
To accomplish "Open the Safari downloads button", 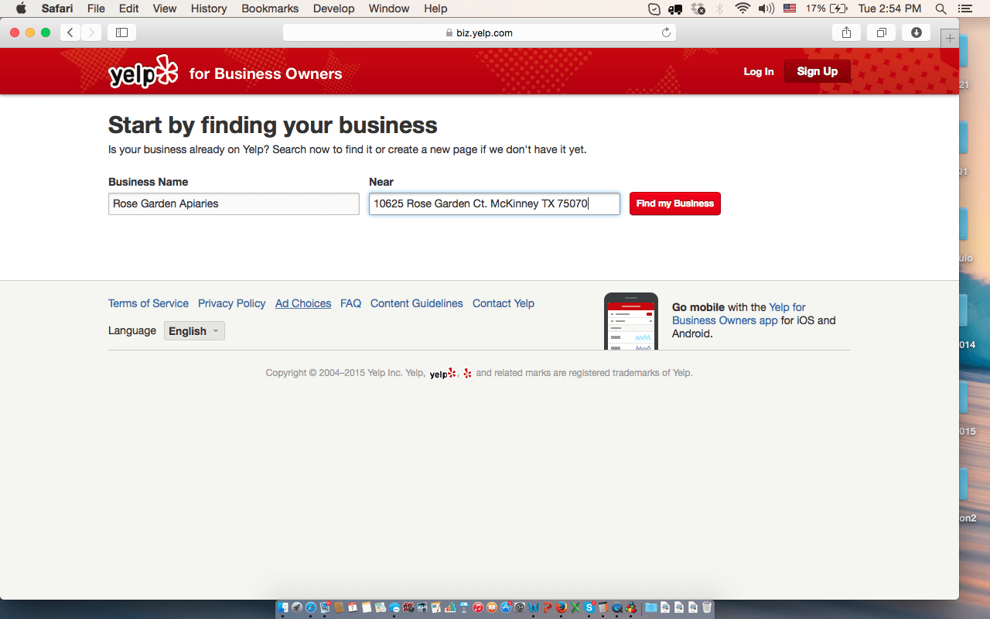I will coord(917,32).
